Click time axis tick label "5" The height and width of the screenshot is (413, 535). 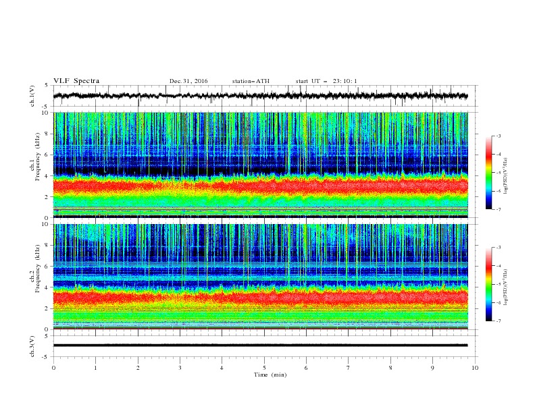tap(264, 368)
